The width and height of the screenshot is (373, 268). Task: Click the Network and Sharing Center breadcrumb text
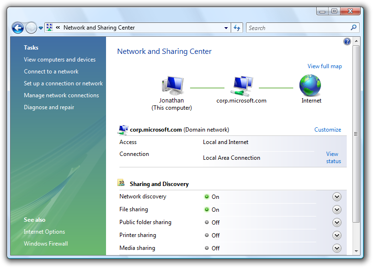pyautogui.click(x=99, y=28)
